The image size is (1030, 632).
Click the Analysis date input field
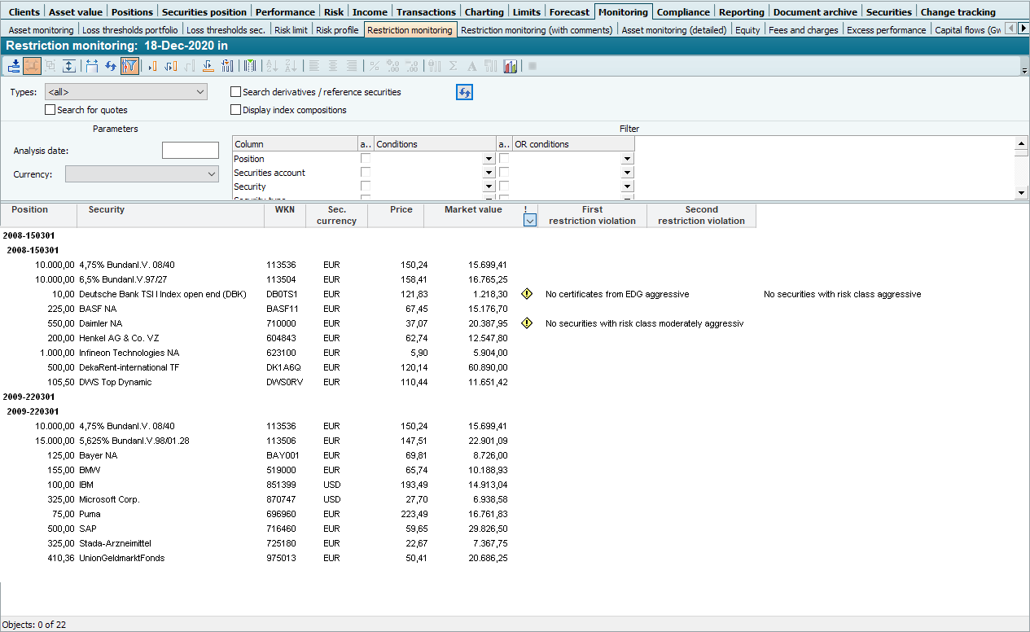pyautogui.click(x=190, y=151)
